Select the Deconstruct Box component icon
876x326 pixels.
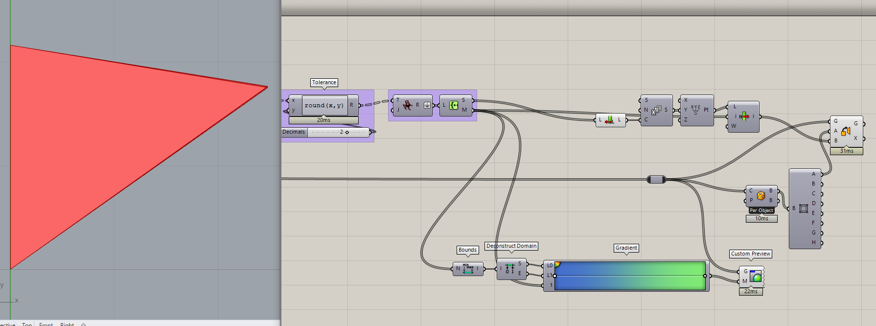(x=804, y=209)
